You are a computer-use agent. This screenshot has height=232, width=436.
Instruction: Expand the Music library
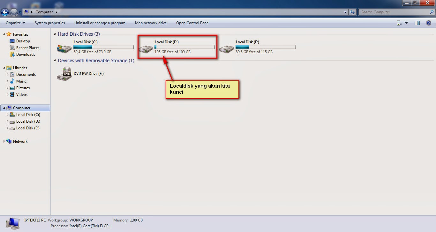tap(8, 81)
